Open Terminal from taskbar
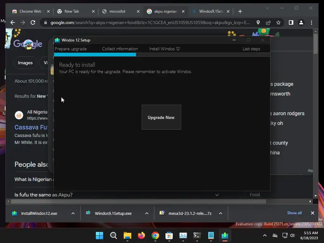The width and height of the screenshot is (324, 243). (197, 235)
